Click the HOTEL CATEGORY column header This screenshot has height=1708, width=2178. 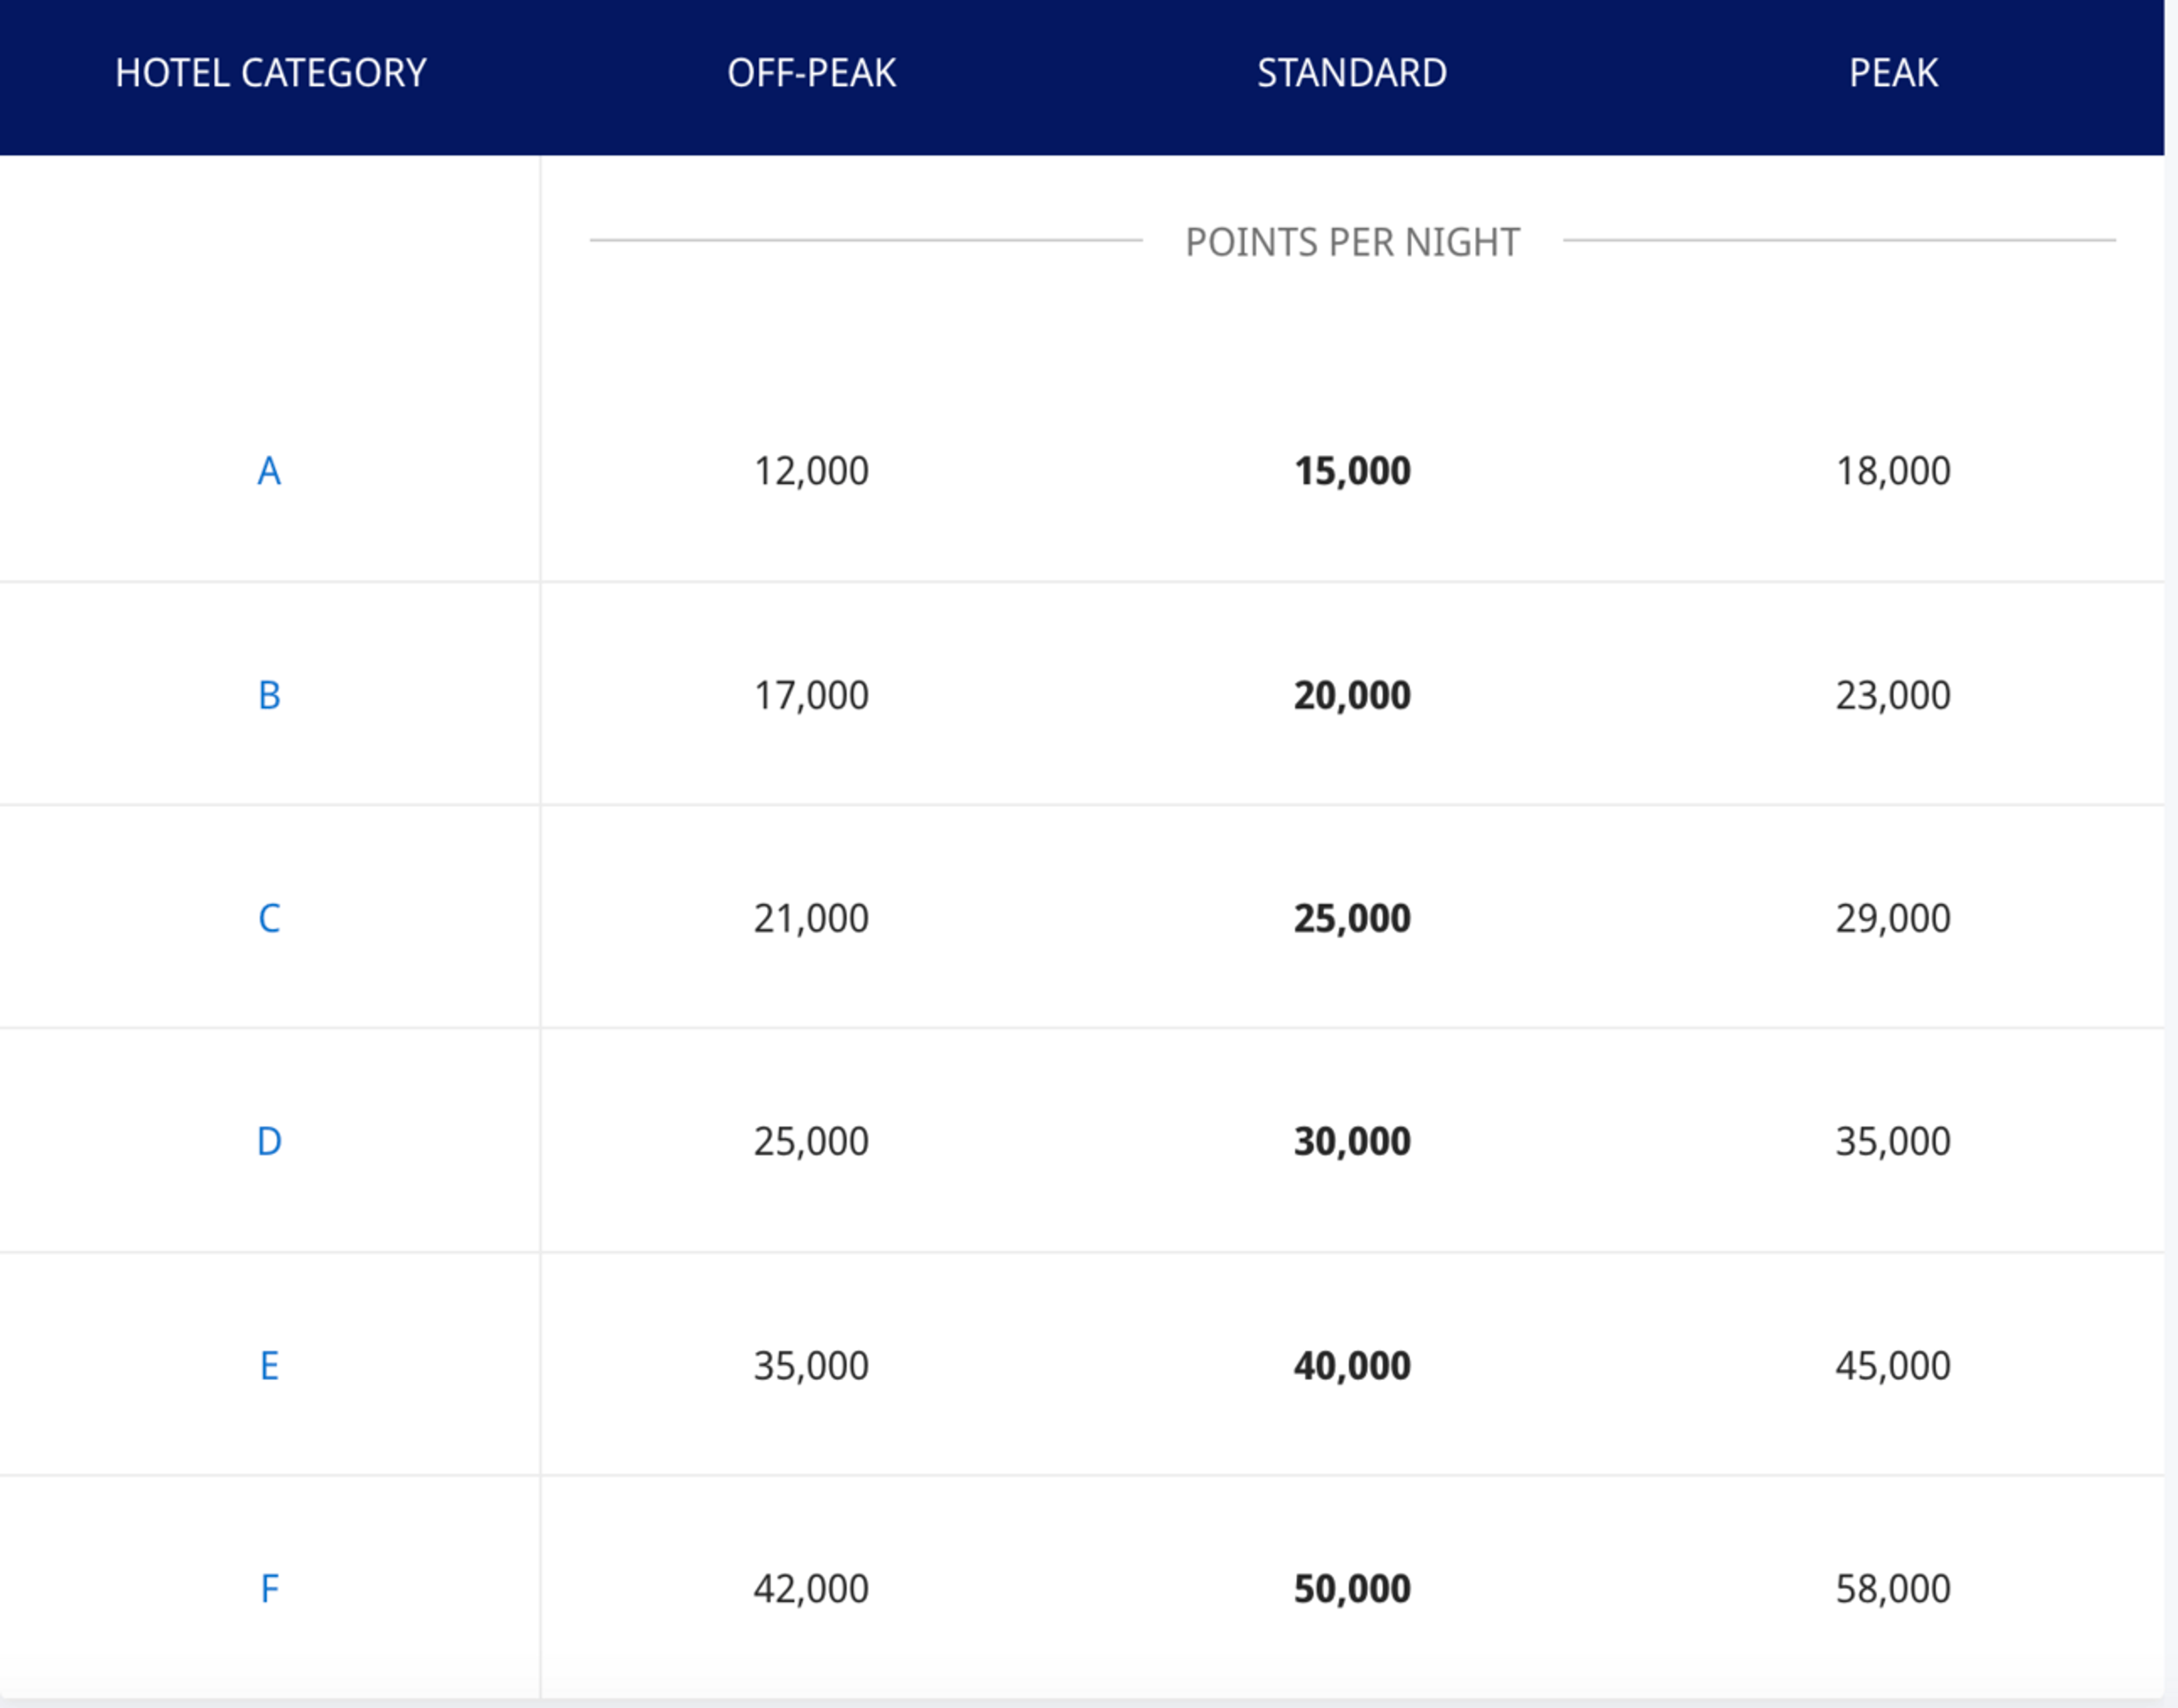click(x=271, y=73)
